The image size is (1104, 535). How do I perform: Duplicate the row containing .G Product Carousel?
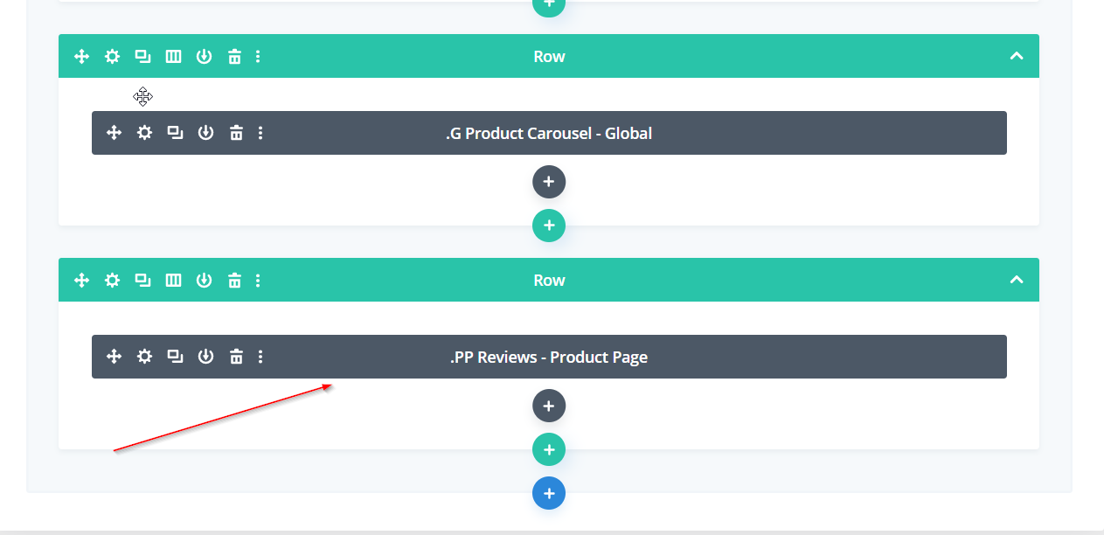[142, 57]
